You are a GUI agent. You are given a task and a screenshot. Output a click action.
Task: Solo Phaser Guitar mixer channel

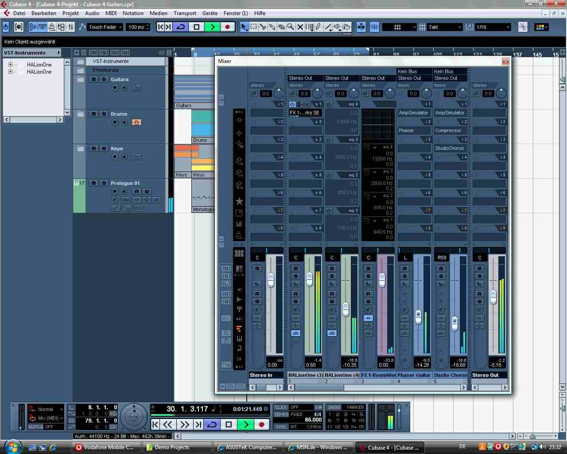404,276
